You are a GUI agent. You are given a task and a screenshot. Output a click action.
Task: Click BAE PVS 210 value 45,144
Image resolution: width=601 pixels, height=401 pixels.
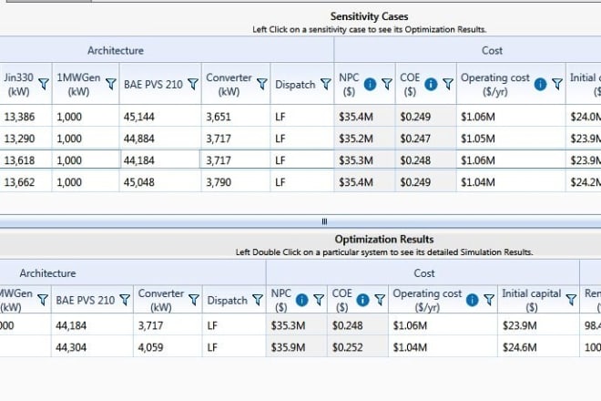138,117
